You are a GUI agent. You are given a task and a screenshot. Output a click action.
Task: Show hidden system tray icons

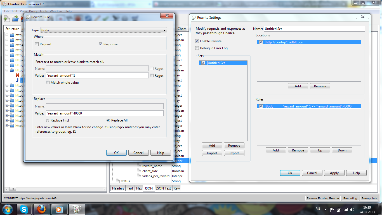[325, 209]
